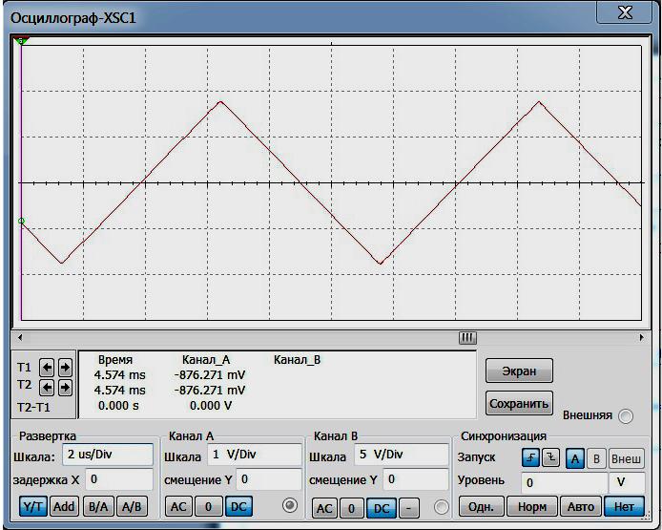This screenshot has width=662, height=530.
Task: Select rising edge trigger icon
Action: pos(531,457)
